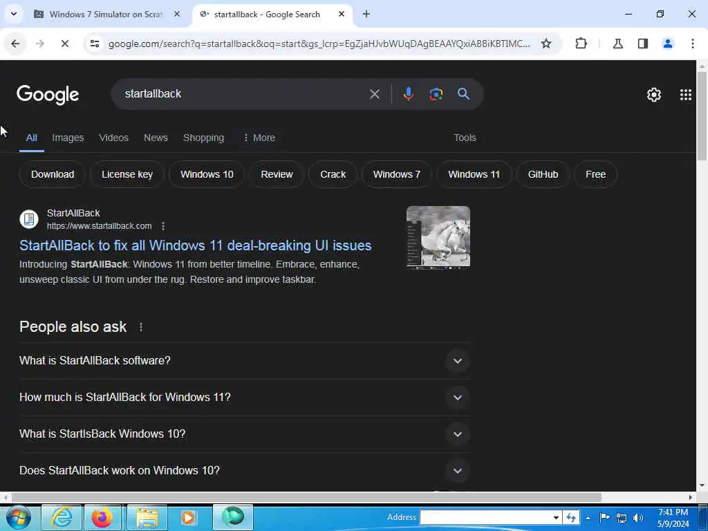Expand What is StartIsBack Windows 10
This screenshot has height=531, width=708.
click(244, 434)
